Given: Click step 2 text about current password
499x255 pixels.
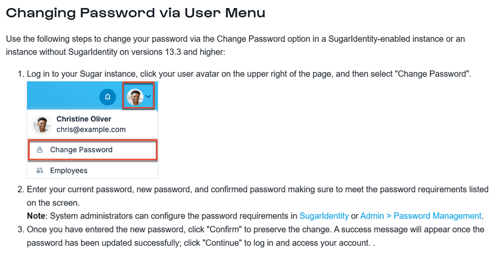Looking at the screenshot, I should click(257, 196).
